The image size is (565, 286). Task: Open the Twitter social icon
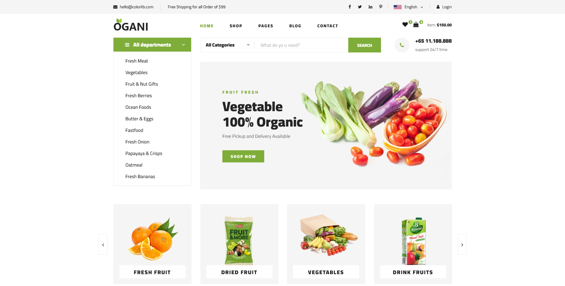[360, 7]
